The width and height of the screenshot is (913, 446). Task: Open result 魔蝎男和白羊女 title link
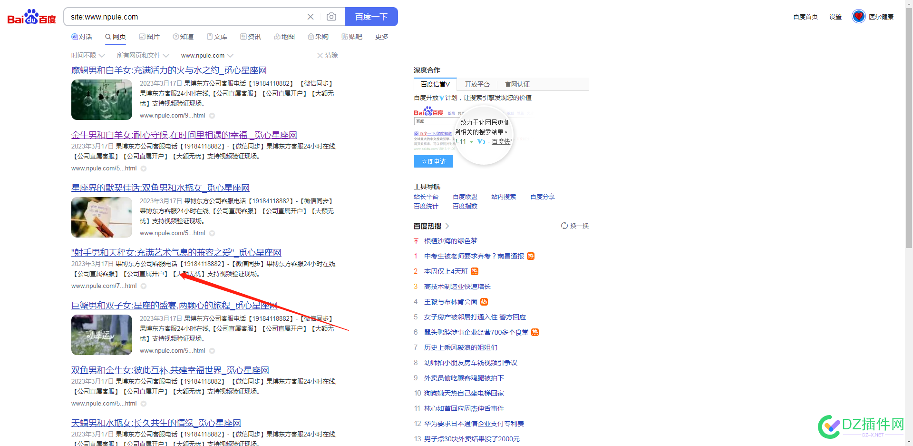[169, 70]
